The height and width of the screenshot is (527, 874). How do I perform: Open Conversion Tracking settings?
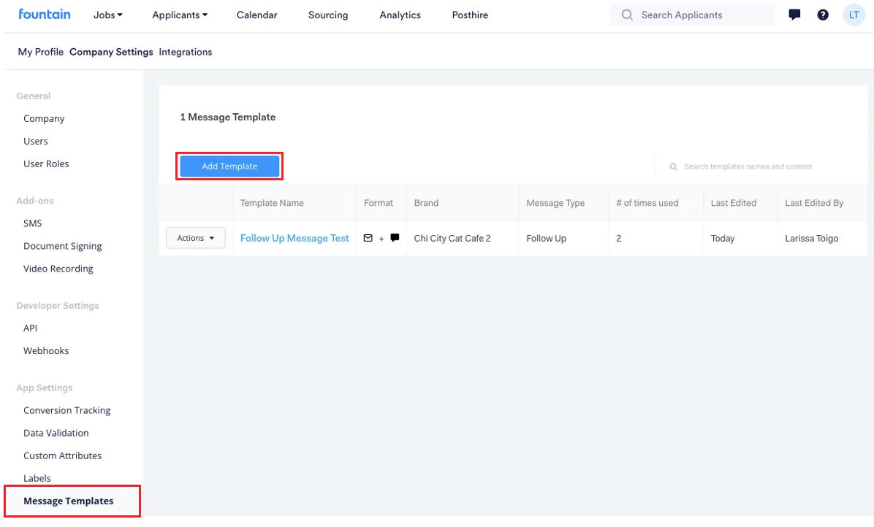(67, 411)
